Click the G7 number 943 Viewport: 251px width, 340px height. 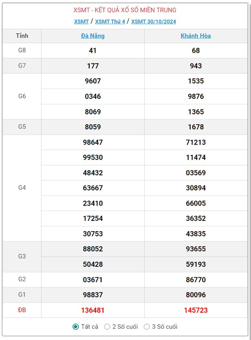pyautogui.click(x=196, y=66)
